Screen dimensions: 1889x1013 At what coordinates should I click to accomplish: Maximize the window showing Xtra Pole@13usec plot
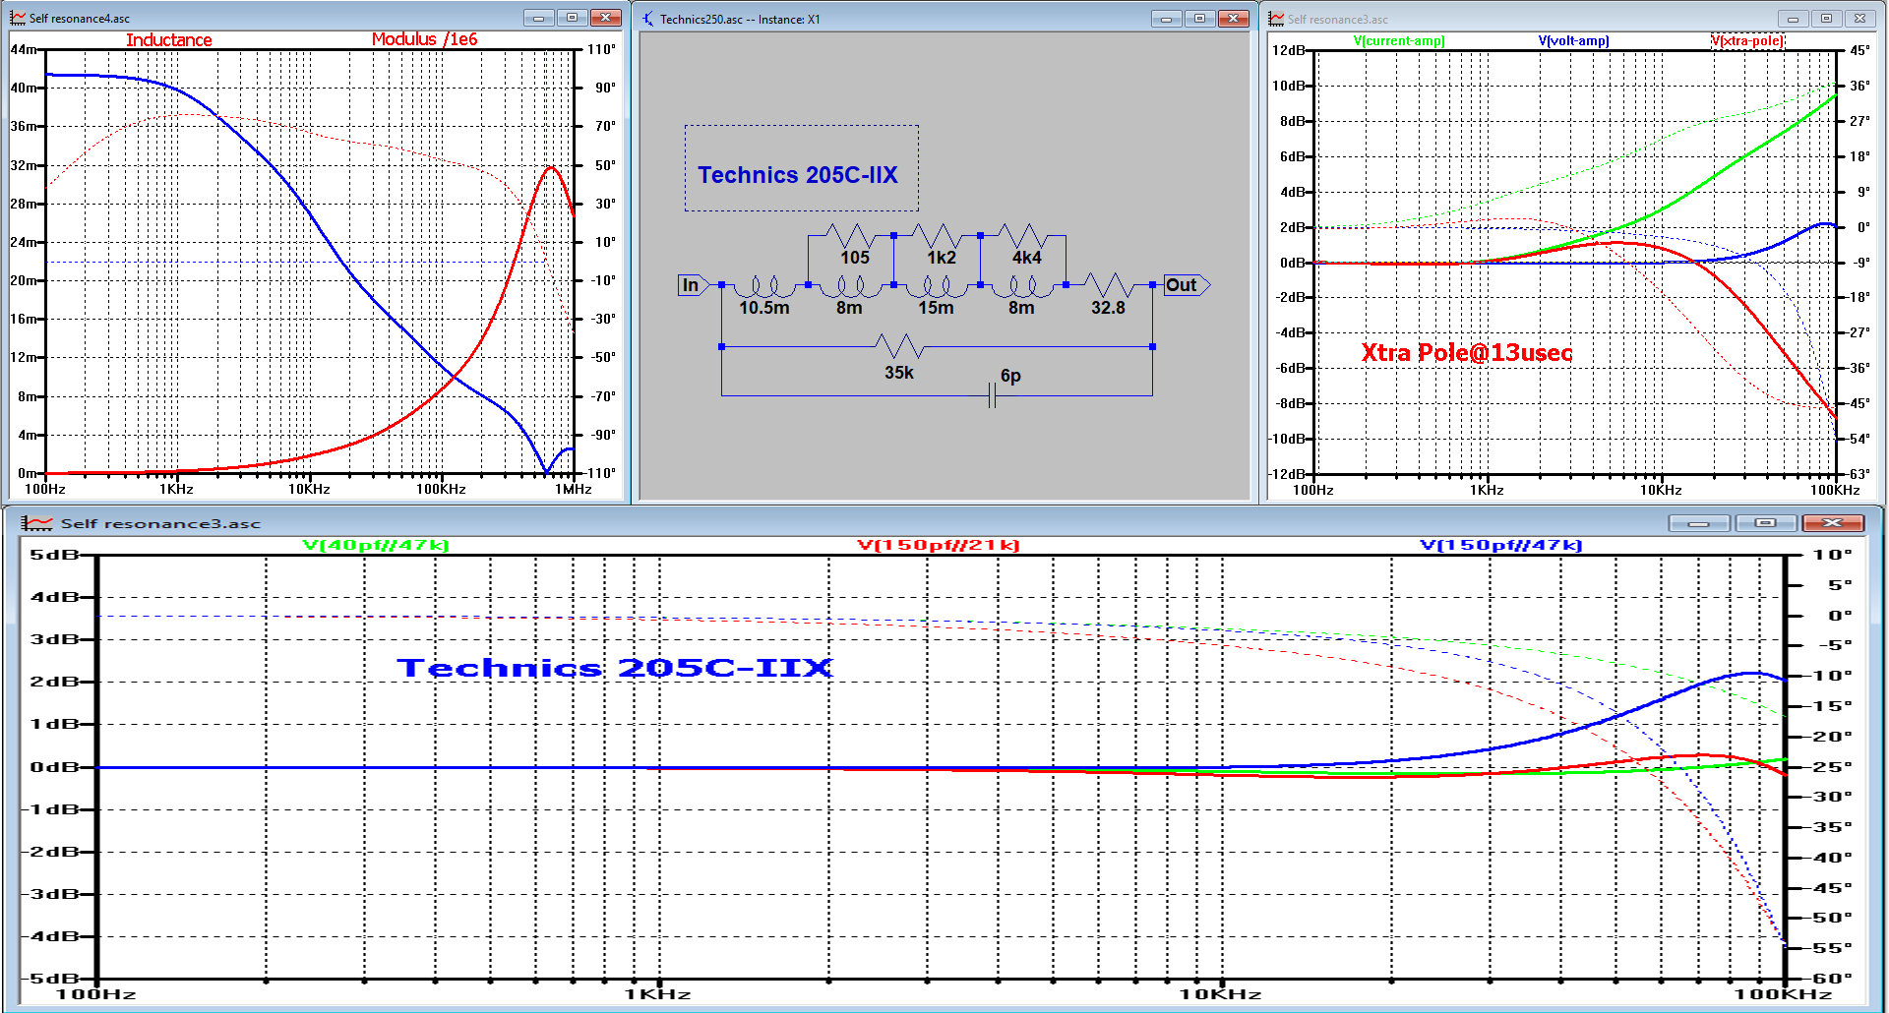1826,19
